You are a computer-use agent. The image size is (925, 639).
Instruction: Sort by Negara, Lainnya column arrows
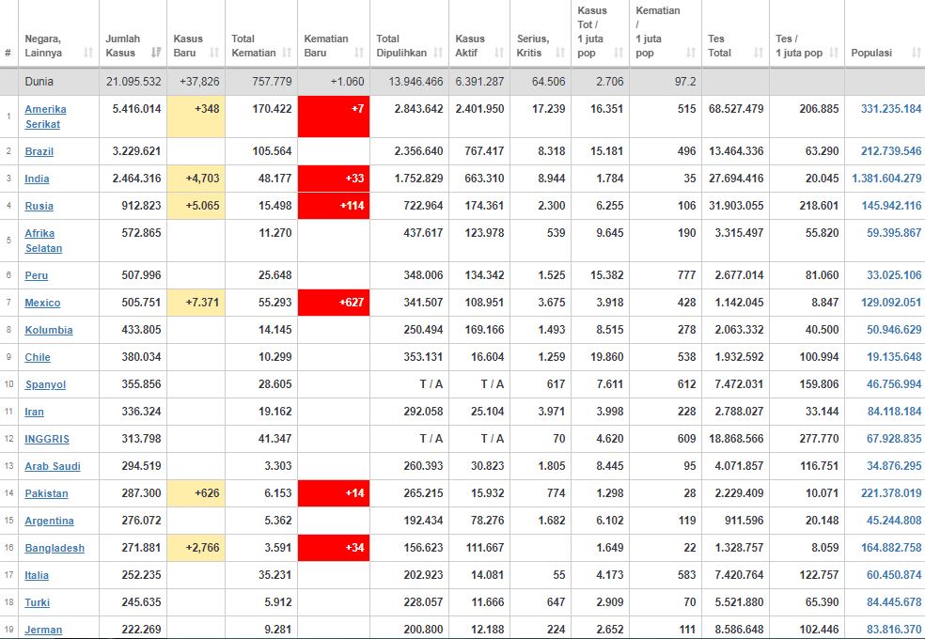[x=88, y=53]
